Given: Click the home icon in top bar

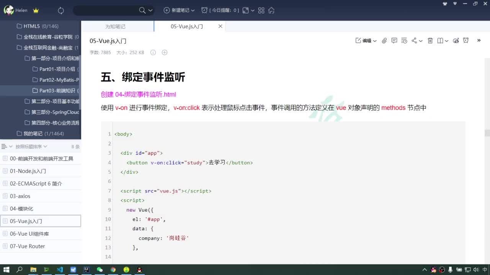Looking at the screenshot, I should tap(271, 10).
